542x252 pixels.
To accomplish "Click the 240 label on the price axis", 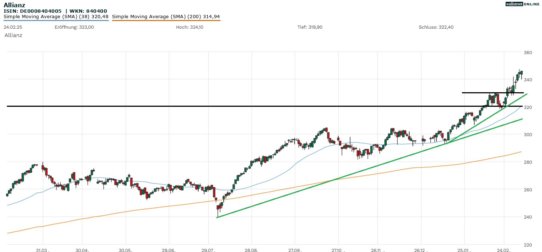I will (x=528, y=217).
